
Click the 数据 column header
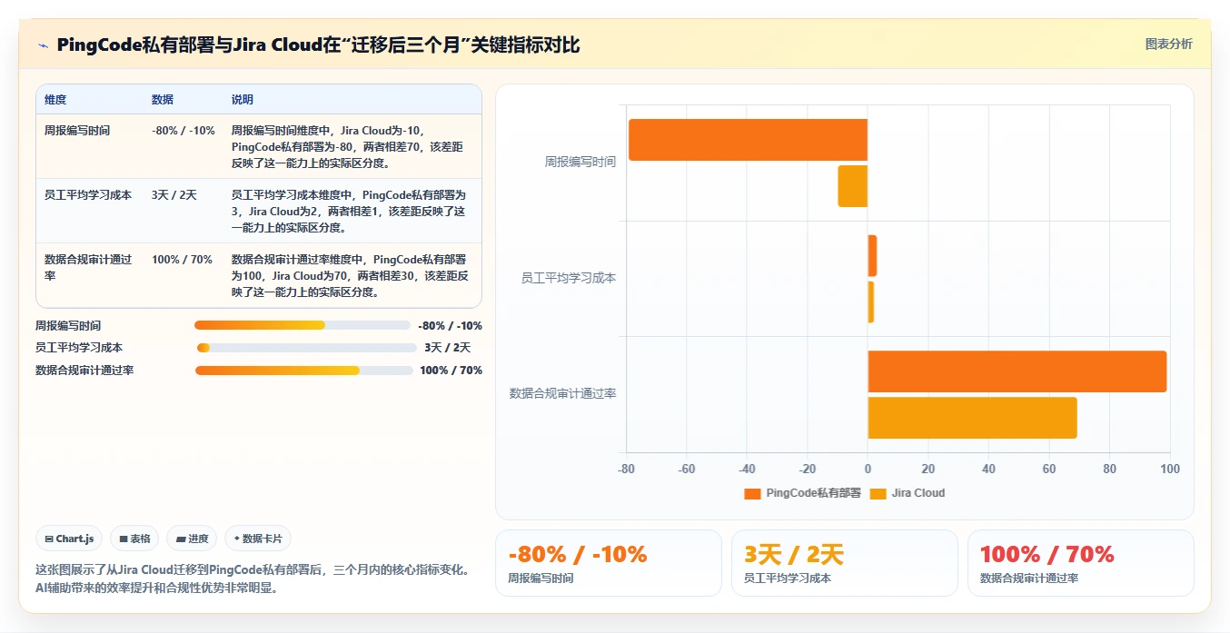click(x=163, y=100)
